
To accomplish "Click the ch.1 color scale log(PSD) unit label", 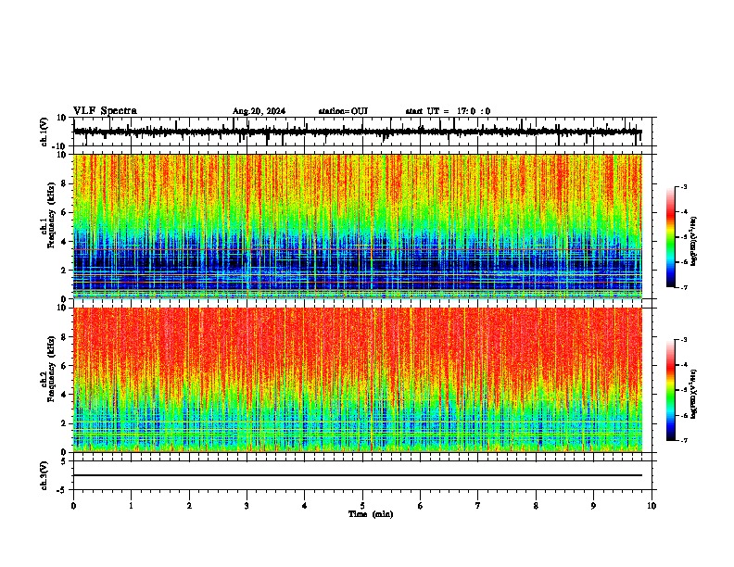I will (694, 242).
